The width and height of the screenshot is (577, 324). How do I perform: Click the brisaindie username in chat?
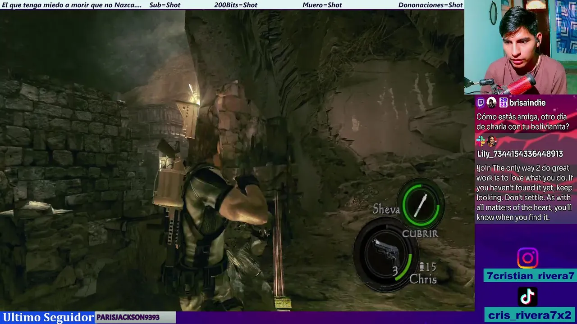pos(527,103)
